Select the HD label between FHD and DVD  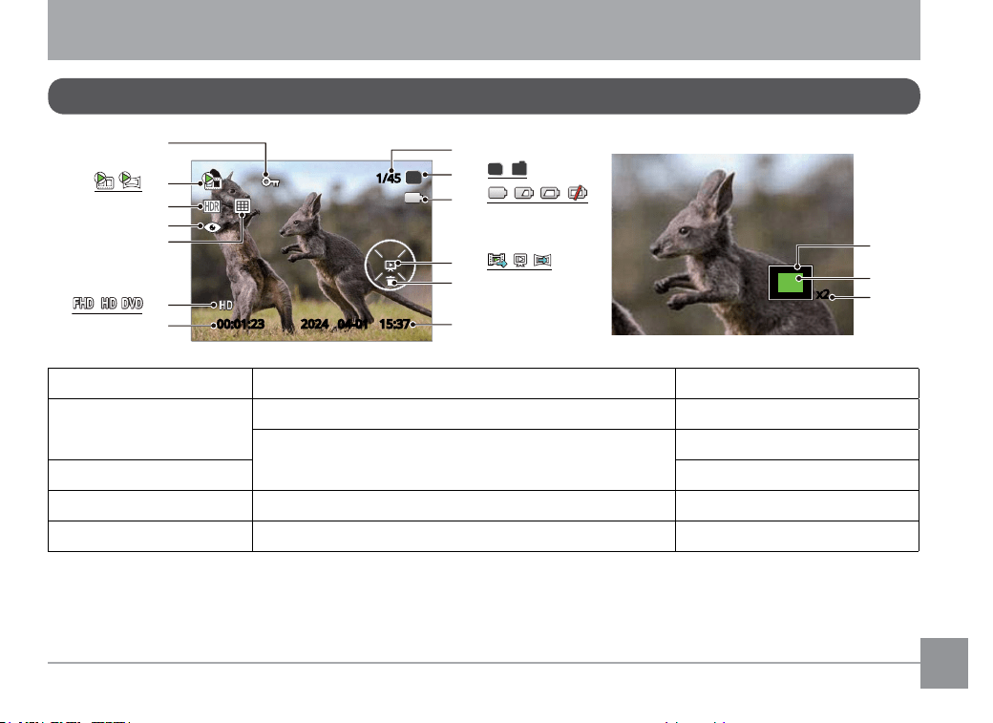click(109, 304)
